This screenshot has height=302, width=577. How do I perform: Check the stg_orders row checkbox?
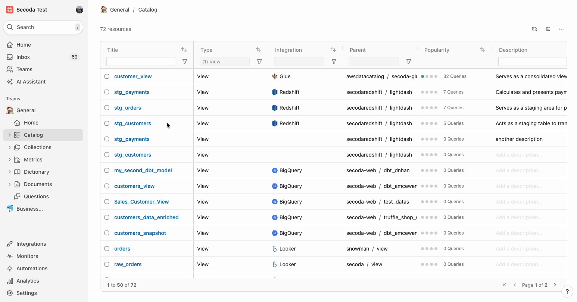coord(107,108)
